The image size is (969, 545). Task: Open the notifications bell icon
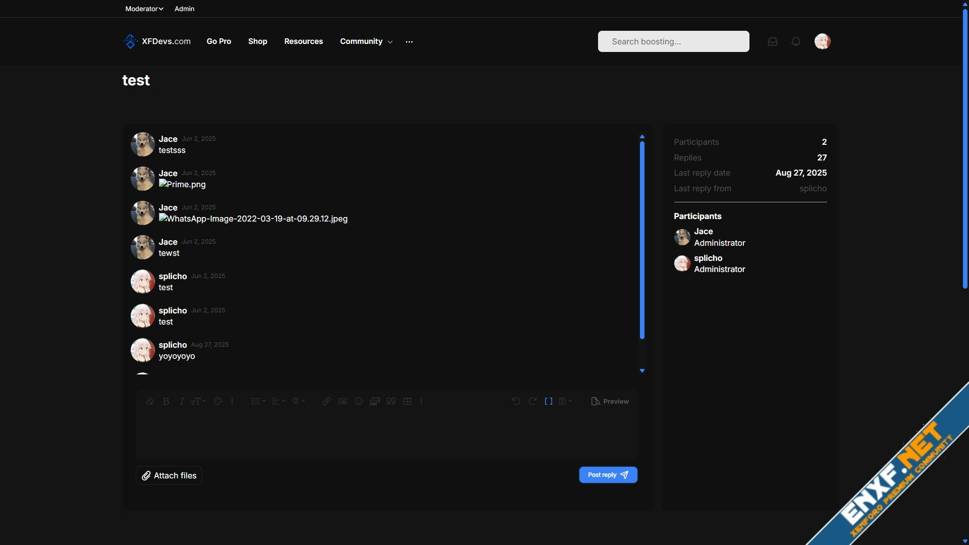click(x=796, y=41)
